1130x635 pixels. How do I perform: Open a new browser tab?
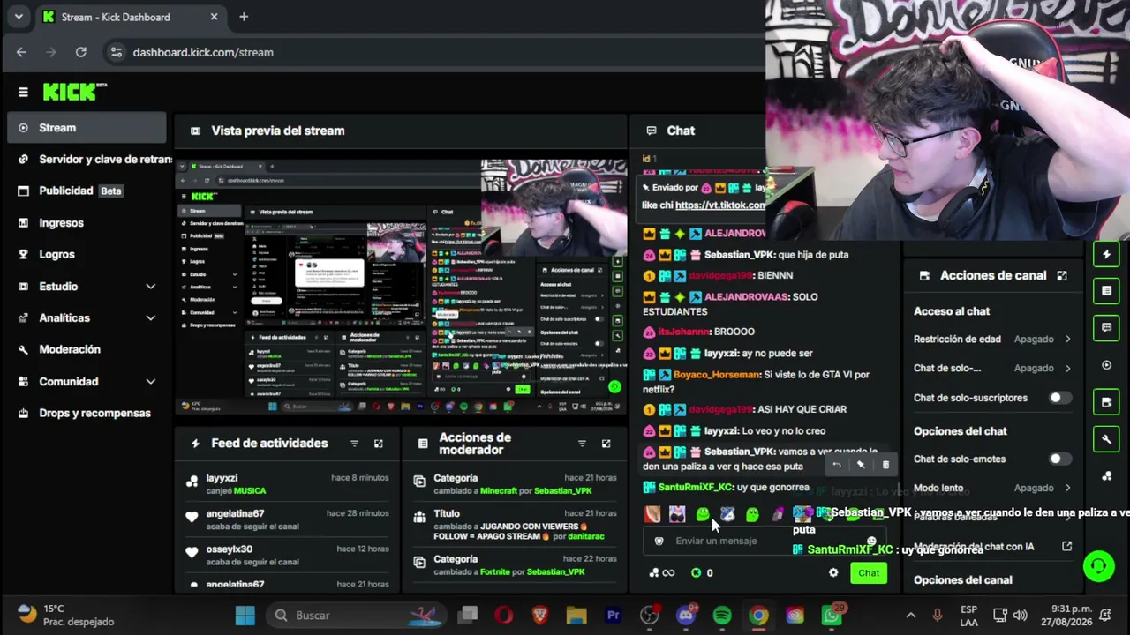(x=244, y=17)
